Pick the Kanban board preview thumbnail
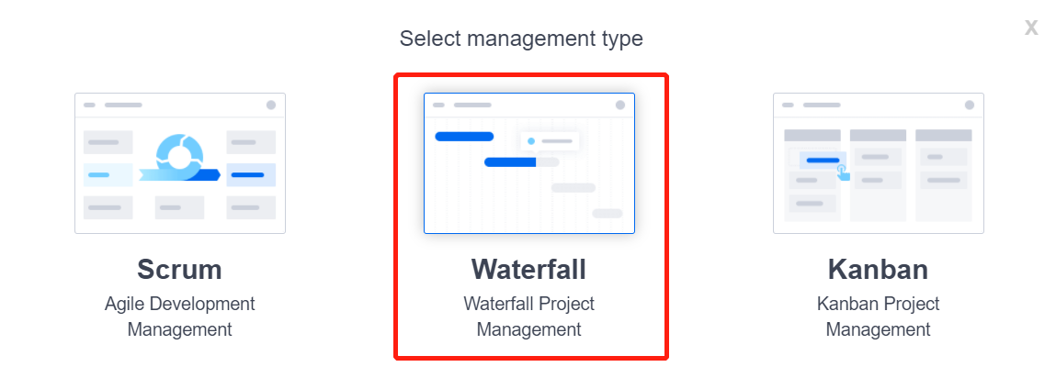1056x378 pixels. click(878, 163)
